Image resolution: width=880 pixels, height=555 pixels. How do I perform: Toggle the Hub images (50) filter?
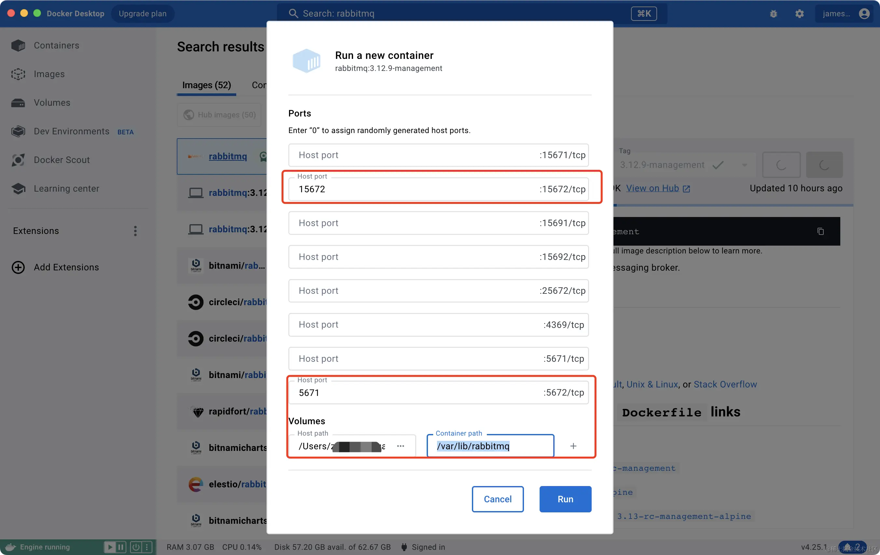click(219, 115)
